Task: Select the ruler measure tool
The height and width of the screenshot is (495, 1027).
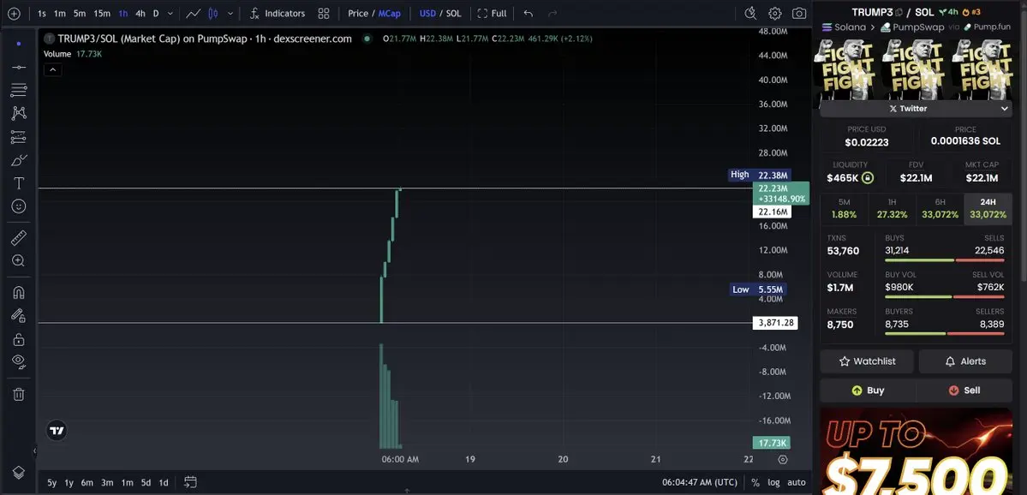Action: [18, 238]
